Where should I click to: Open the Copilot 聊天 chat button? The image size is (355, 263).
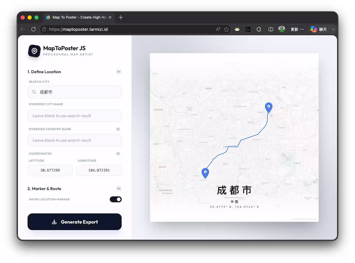(x=319, y=29)
